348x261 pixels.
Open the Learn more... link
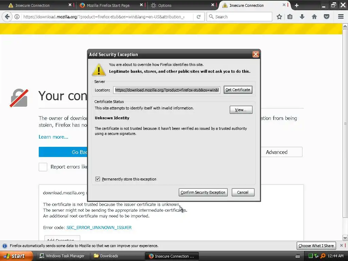pyautogui.click(x=53, y=137)
